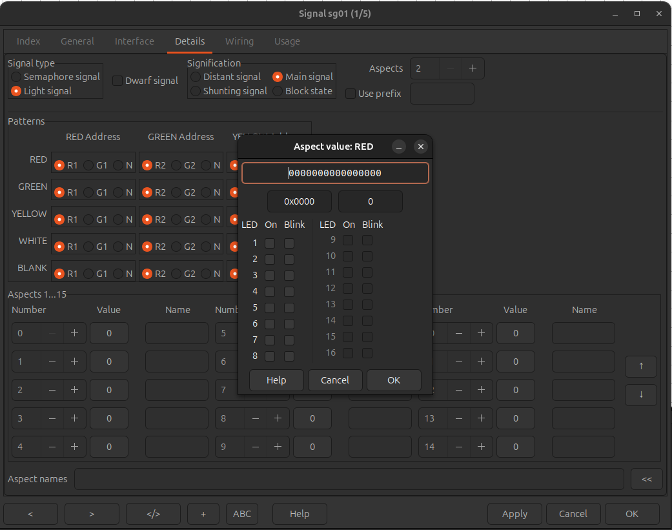This screenshot has height=530, width=672.
Task: Click the collapse << button beside Aspect names
Action: coord(646,479)
